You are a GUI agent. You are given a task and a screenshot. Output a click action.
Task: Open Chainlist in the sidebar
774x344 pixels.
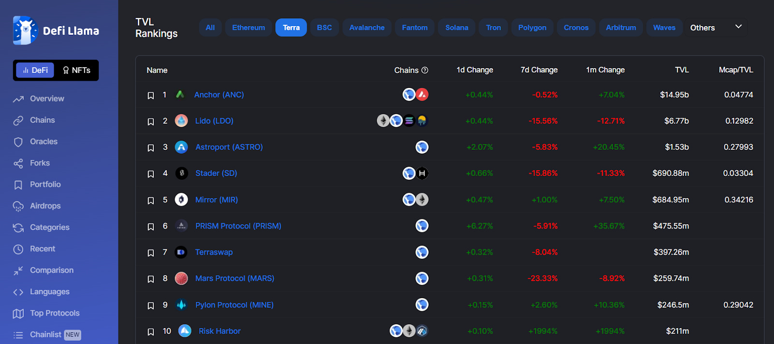[47, 335]
